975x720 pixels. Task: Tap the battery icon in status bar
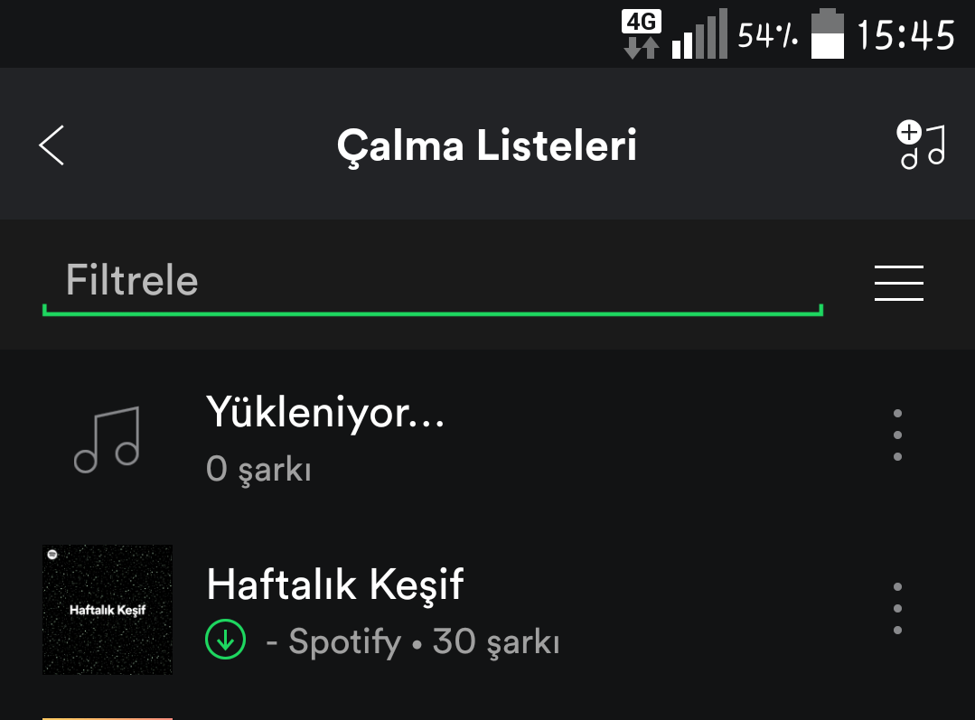pyautogui.click(x=828, y=33)
